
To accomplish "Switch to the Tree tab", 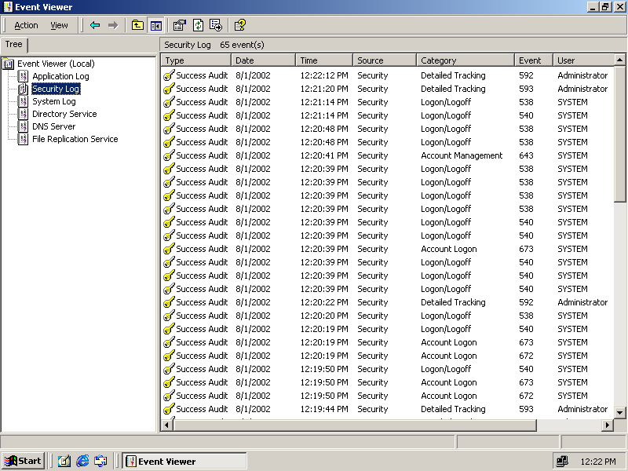I will pyautogui.click(x=14, y=45).
